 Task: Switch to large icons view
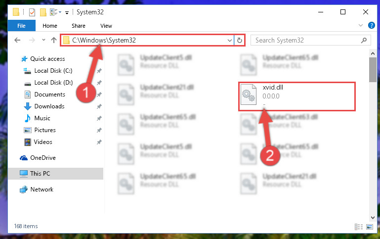[x=370, y=227]
